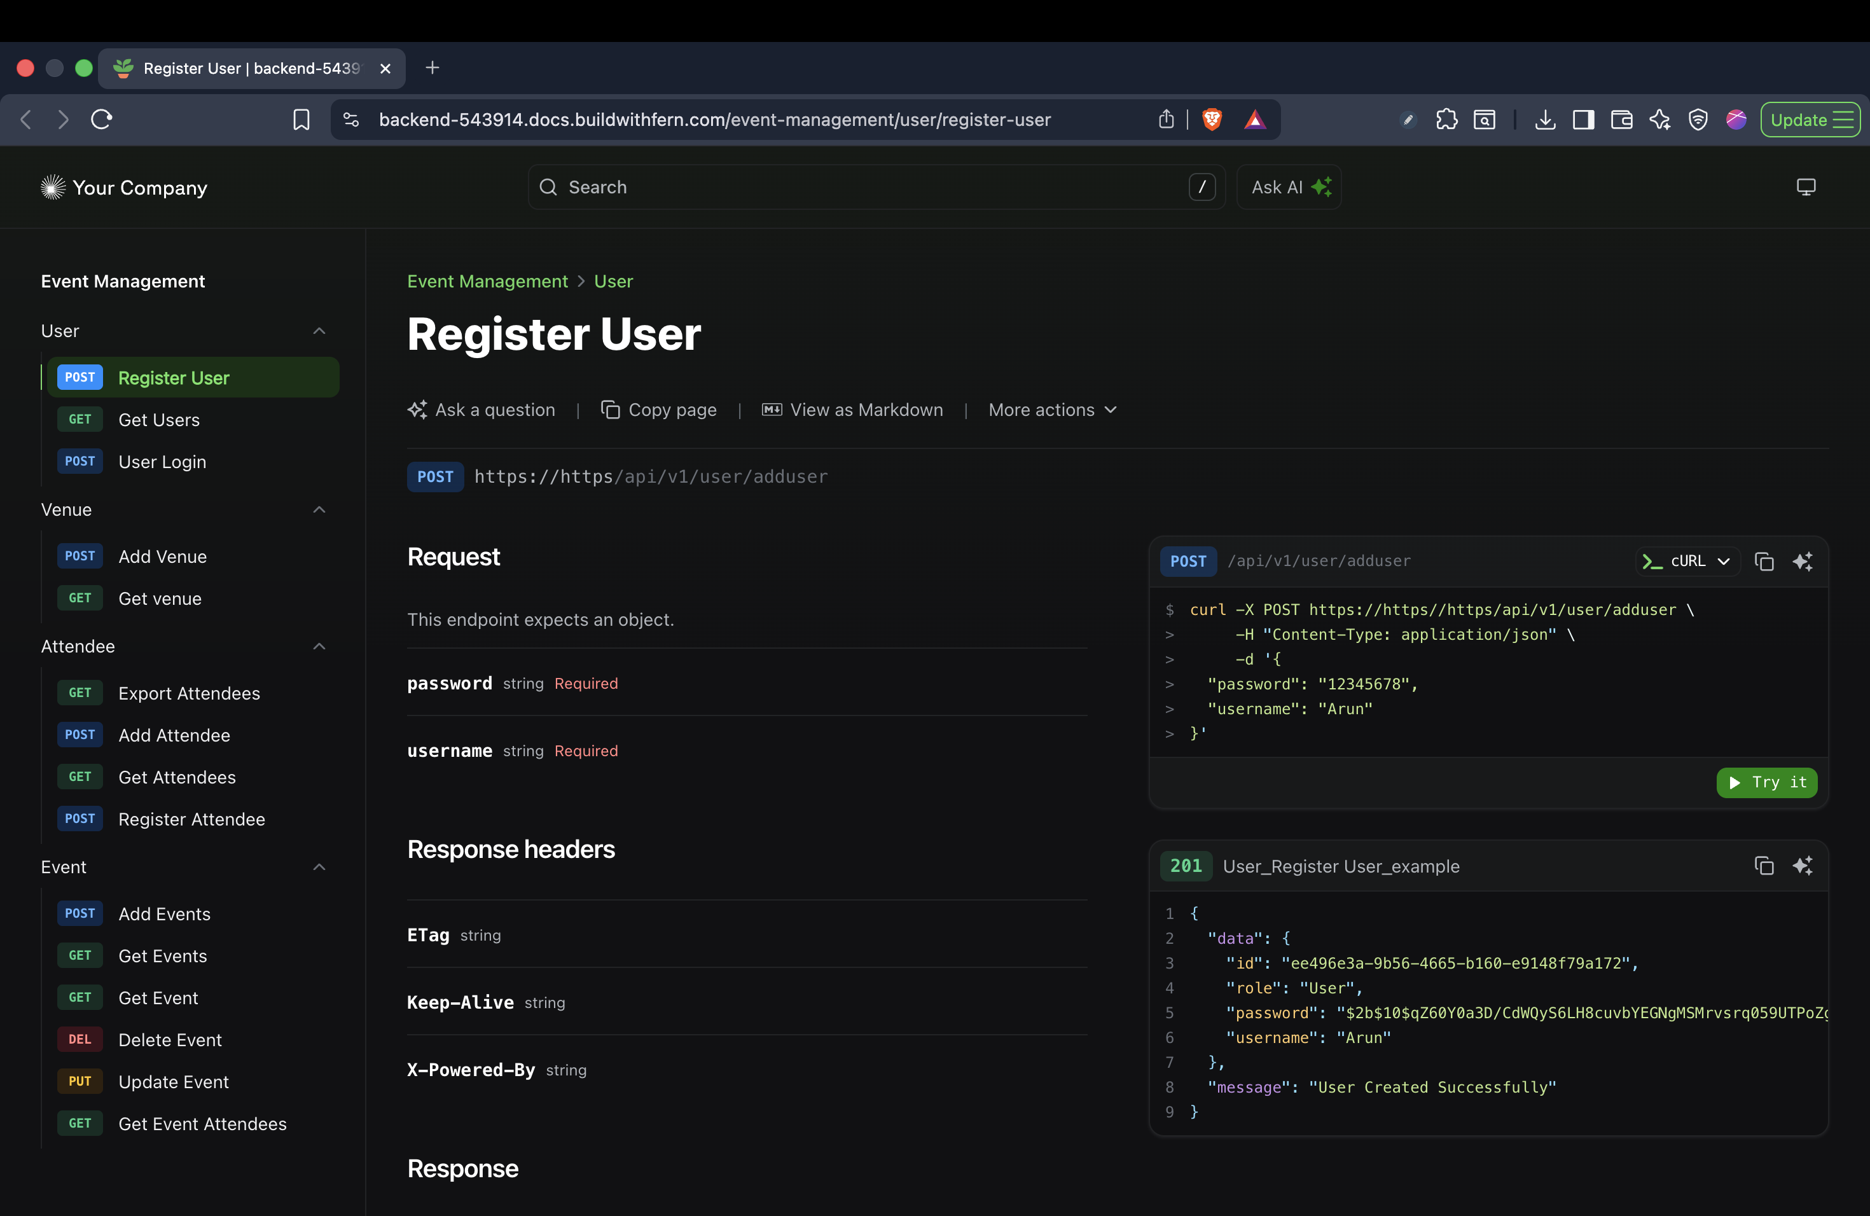This screenshot has height=1216, width=1870.
Task: Click the browser back arrow
Action: click(x=26, y=120)
